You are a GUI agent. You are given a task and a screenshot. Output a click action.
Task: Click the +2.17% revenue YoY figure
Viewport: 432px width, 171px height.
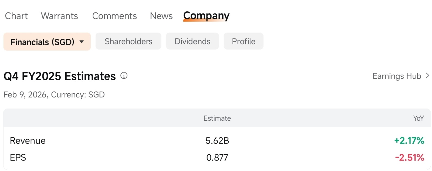click(x=409, y=141)
